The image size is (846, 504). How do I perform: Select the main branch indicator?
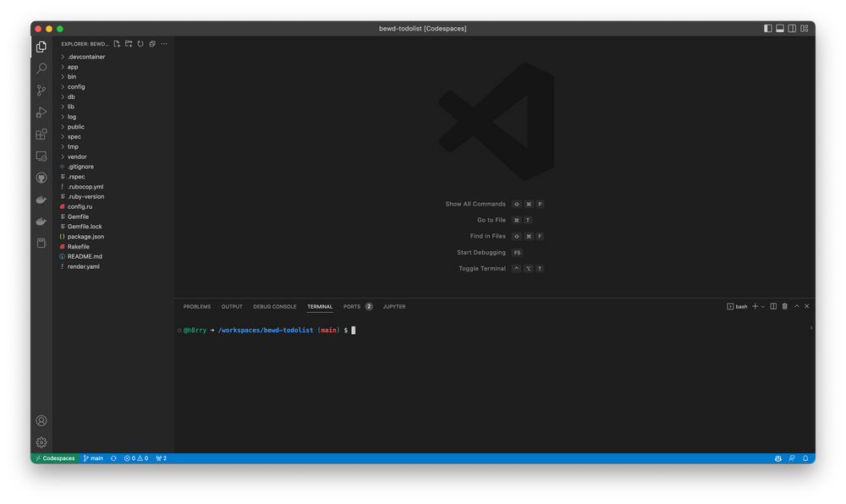(x=92, y=457)
